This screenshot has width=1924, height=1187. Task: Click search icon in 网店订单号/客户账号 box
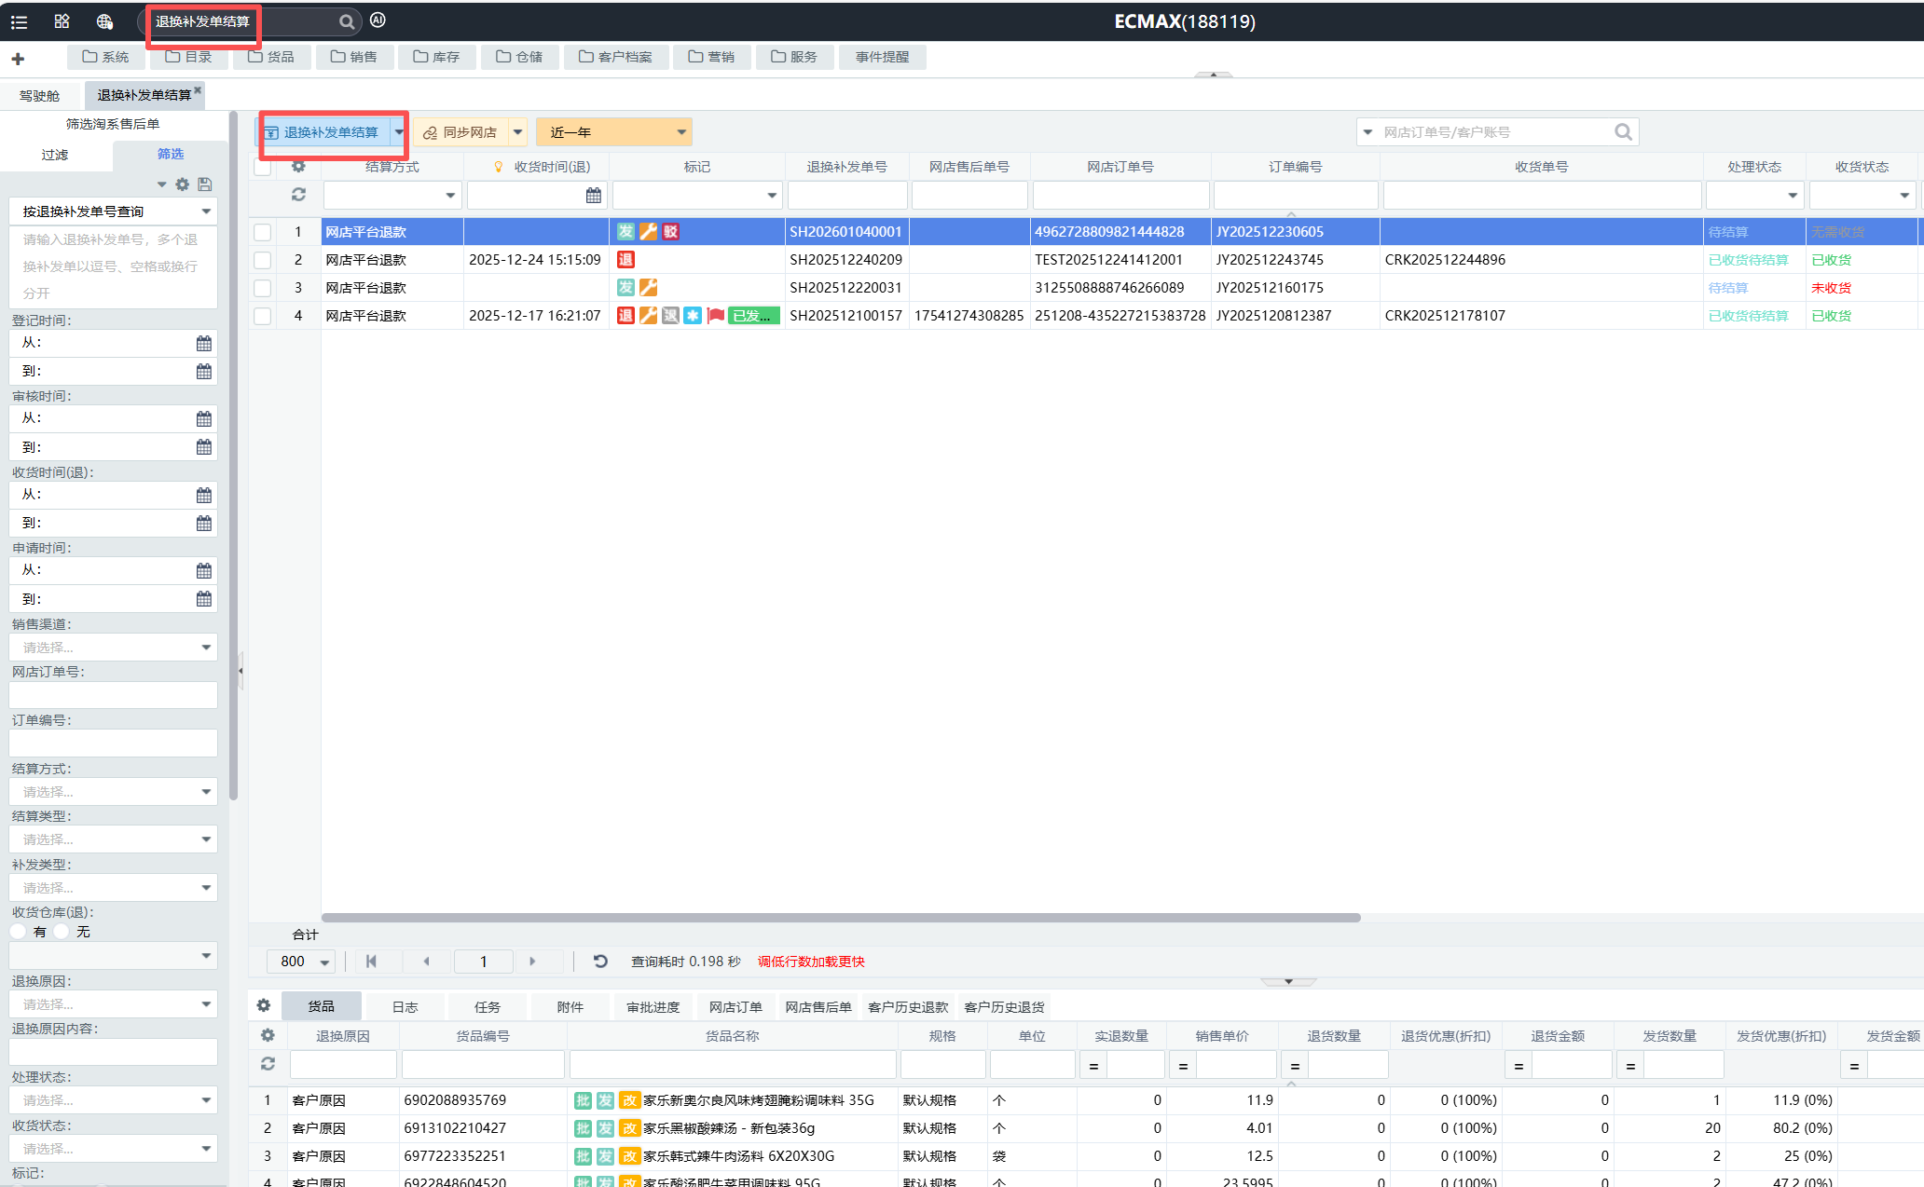click(1623, 132)
